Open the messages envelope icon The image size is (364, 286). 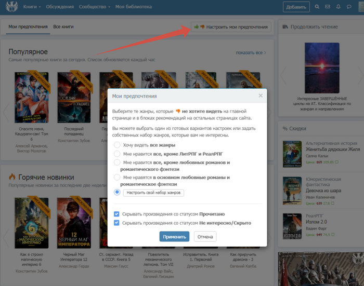328,7
